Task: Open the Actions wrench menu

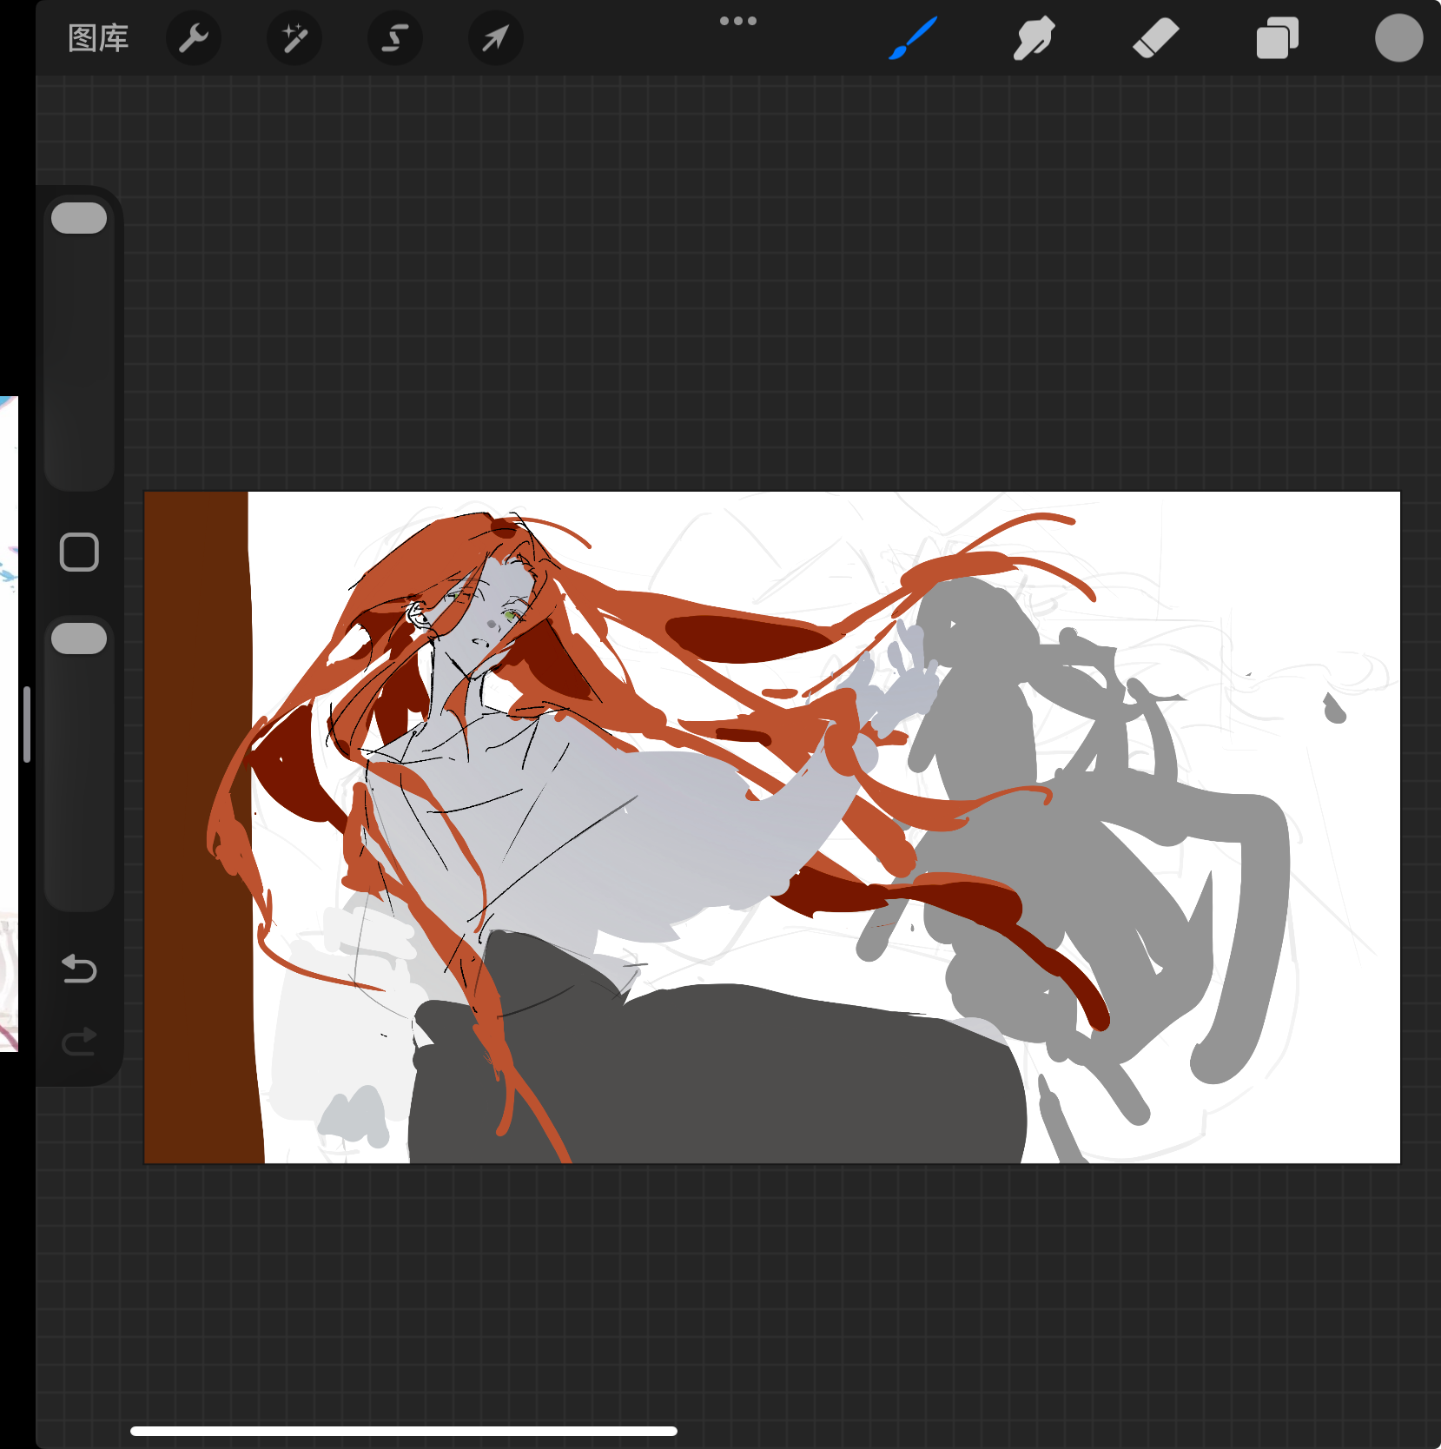Action: 193,38
